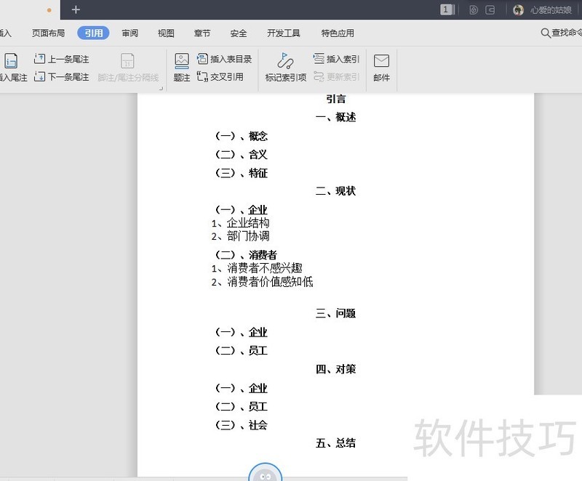Switch to the 审阅 tab
Image resolution: width=582 pixels, height=481 pixels.
click(x=129, y=33)
